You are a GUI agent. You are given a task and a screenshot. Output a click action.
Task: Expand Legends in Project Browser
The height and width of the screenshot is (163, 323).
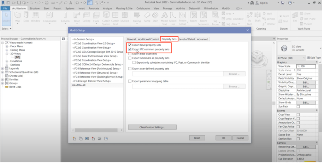3,68
